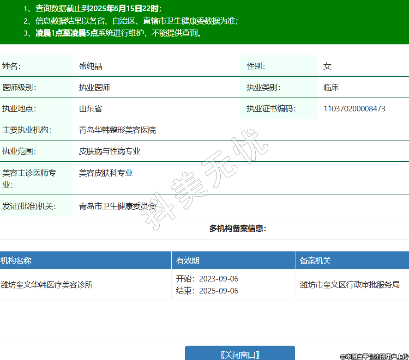Click the 备案机关 column header

[315, 261]
